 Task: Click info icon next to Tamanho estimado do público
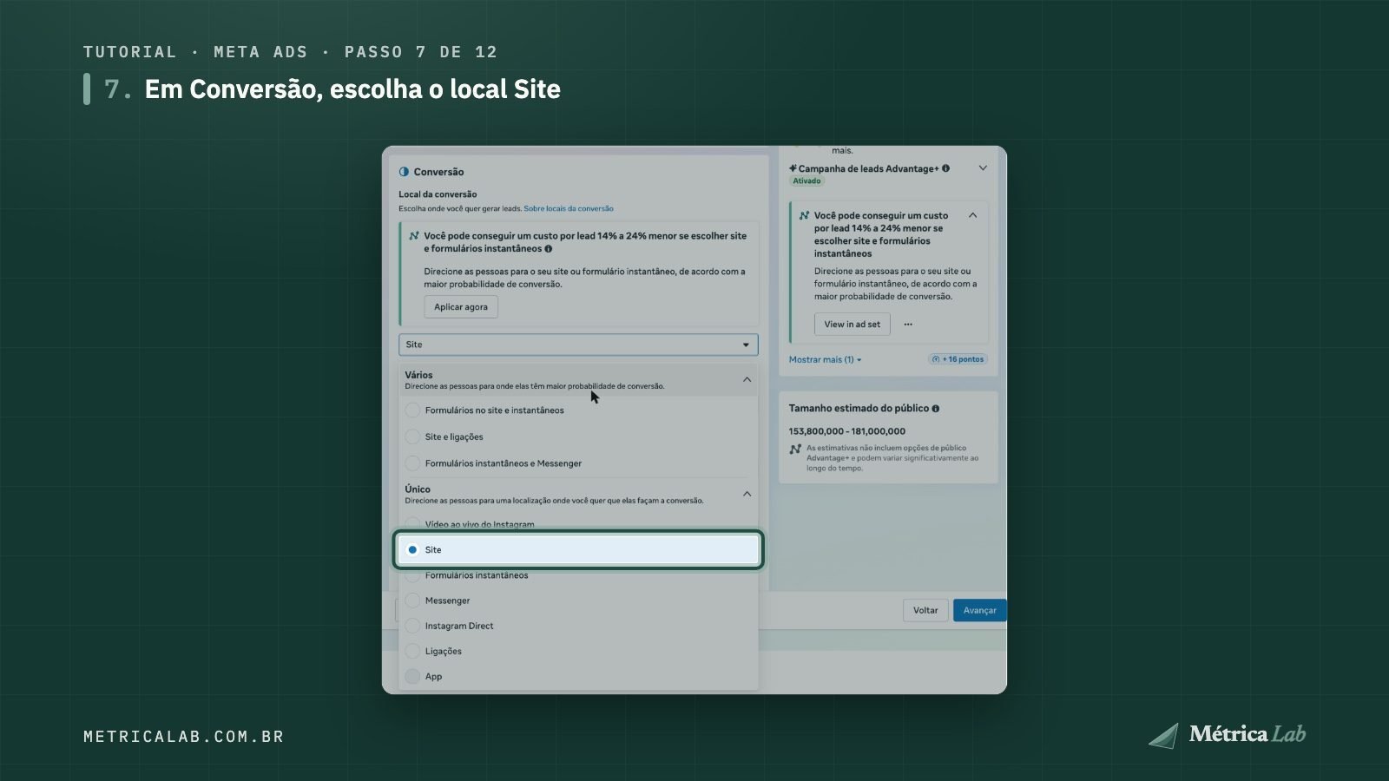click(936, 409)
